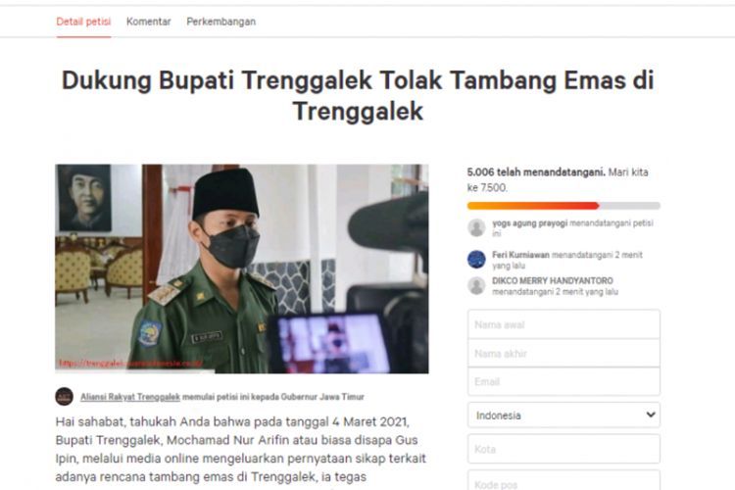This screenshot has height=490, width=735.
Task: Click the Kode pos field
Action: pos(563,480)
